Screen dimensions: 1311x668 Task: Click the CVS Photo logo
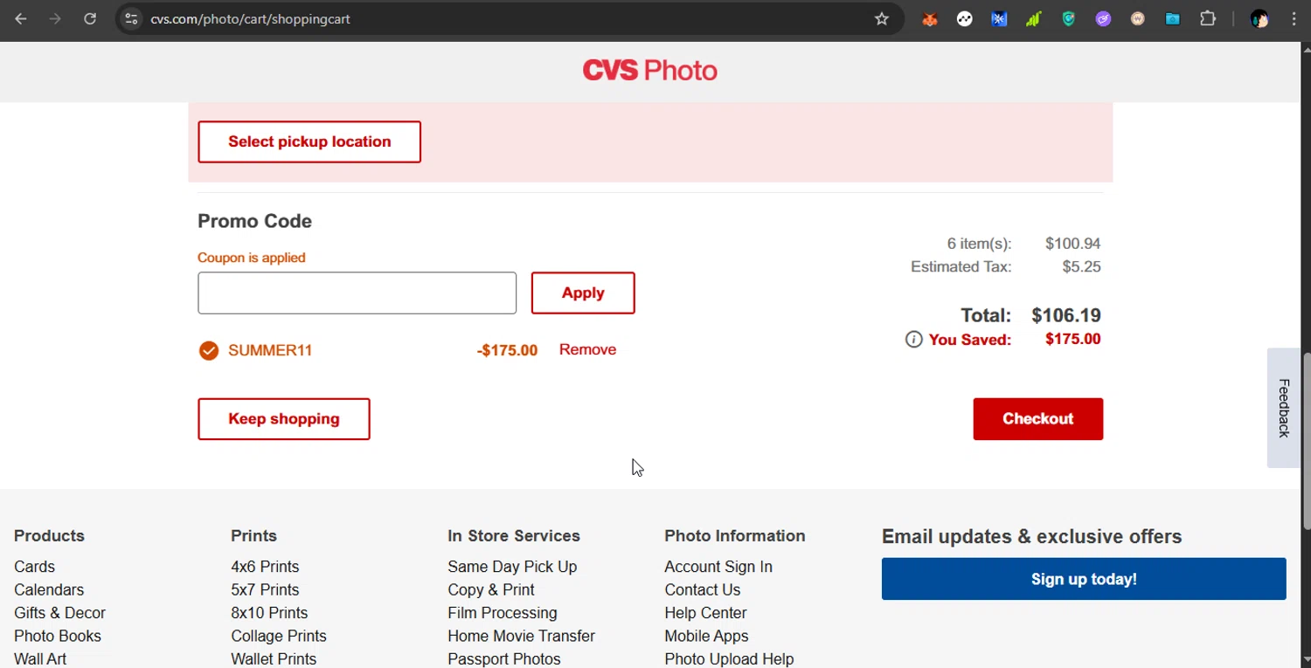(x=650, y=70)
